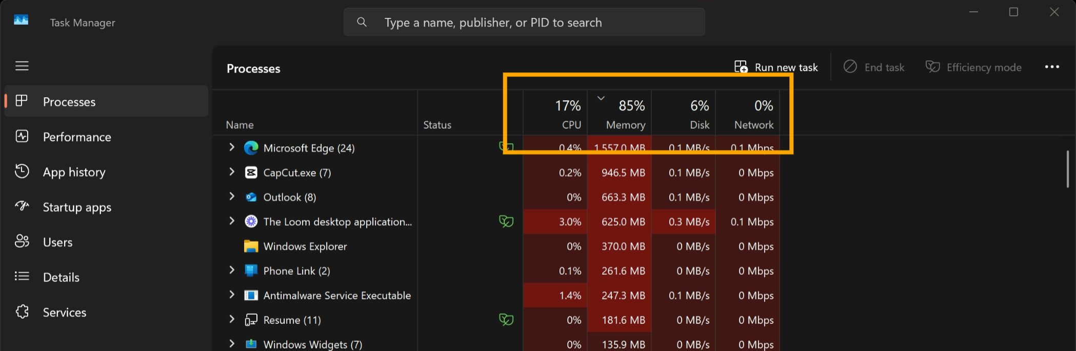Click the 0.3 MB/s disk cell
Screen dimensions: 1076x351
coord(684,222)
